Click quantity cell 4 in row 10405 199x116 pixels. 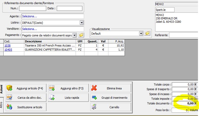[x=91, y=50]
